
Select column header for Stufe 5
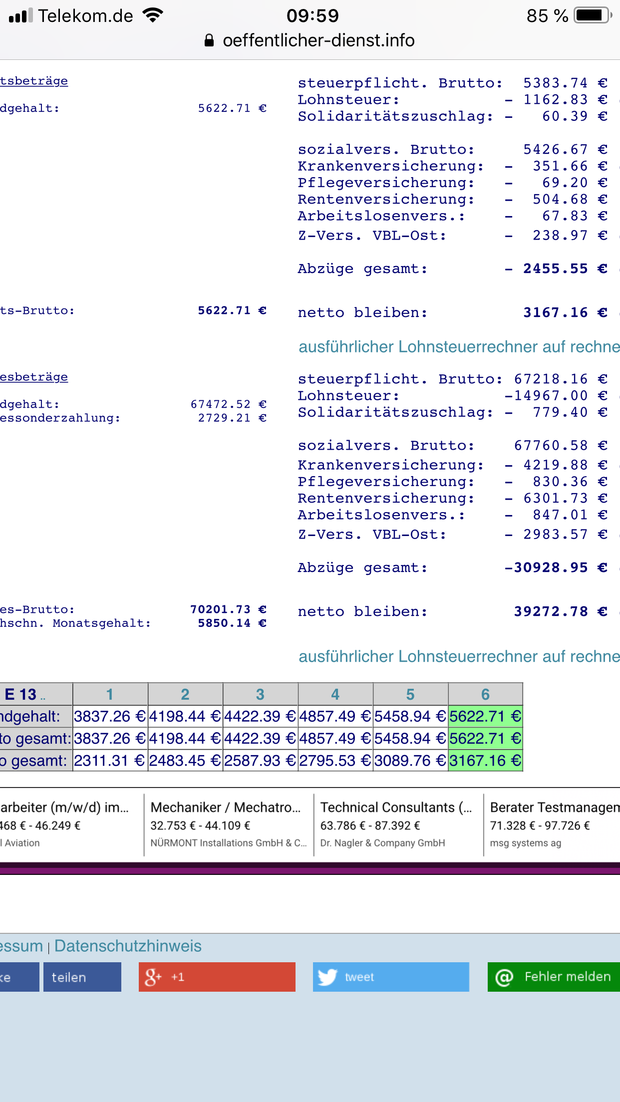click(x=410, y=694)
